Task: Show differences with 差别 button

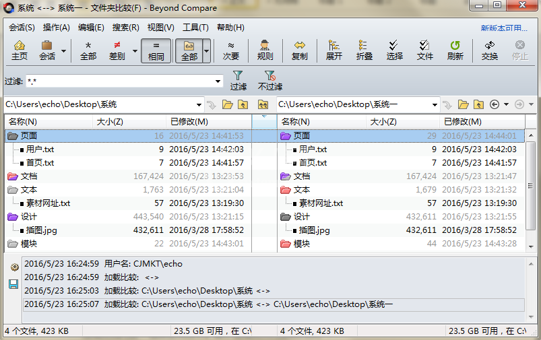Action: (x=117, y=50)
